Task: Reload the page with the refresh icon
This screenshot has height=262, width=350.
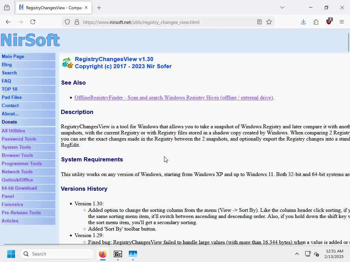Action: coord(33,22)
